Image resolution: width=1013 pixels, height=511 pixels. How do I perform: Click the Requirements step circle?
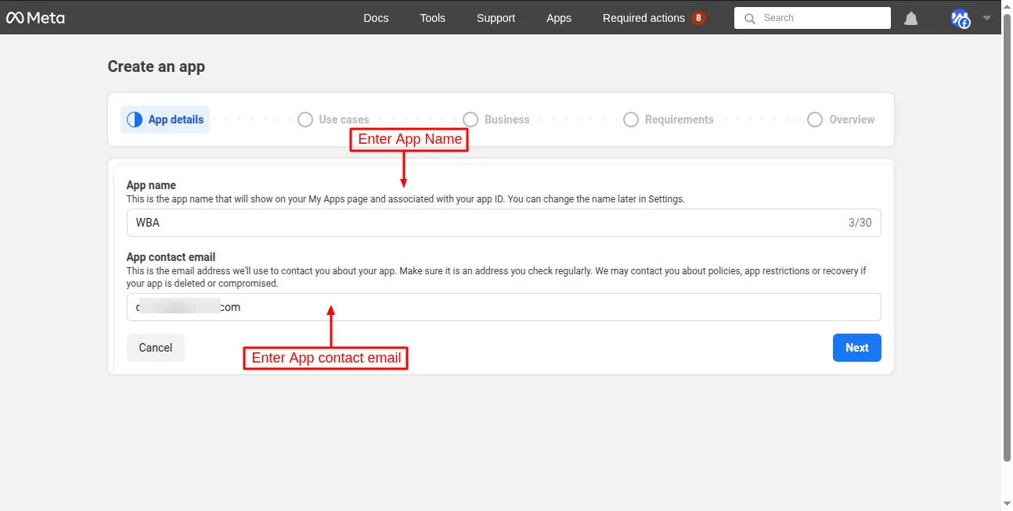click(631, 120)
